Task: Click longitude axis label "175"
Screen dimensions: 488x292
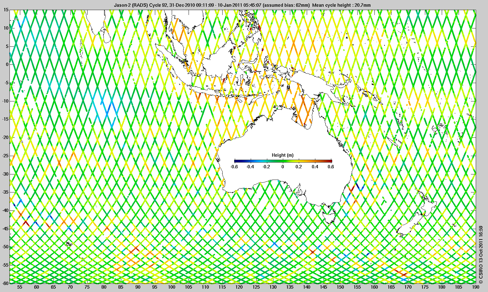Action: [425, 287]
